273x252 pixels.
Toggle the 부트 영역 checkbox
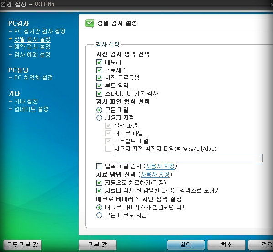tap(99, 86)
